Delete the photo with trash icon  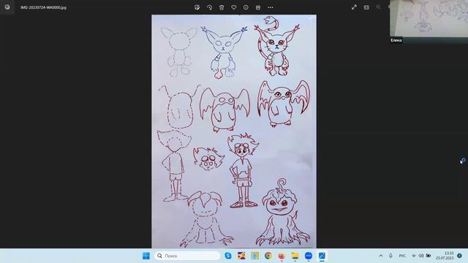(222, 7)
